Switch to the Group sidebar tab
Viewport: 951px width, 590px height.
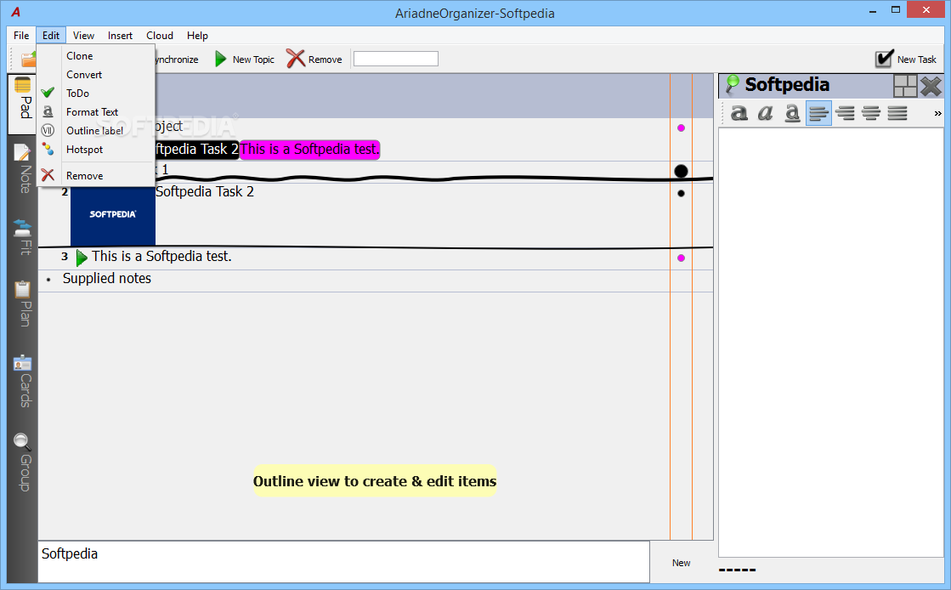(23, 462)
